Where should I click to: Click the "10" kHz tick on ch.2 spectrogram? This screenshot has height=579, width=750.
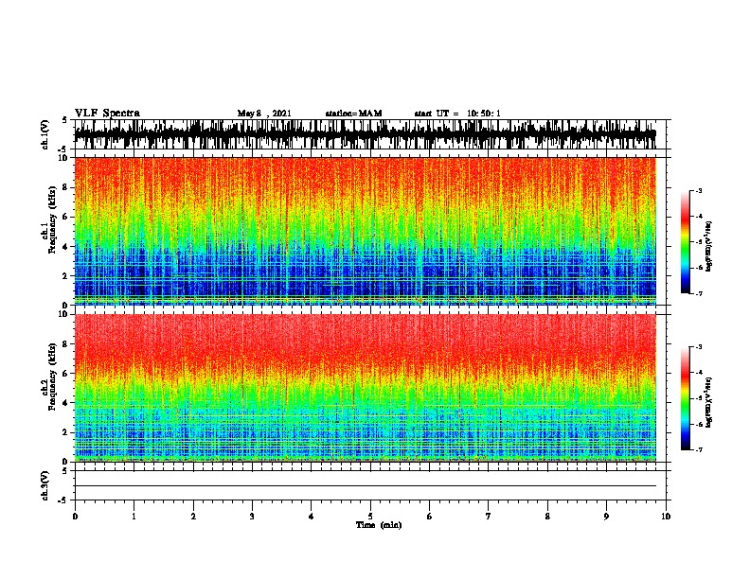(x=63, y=314)
